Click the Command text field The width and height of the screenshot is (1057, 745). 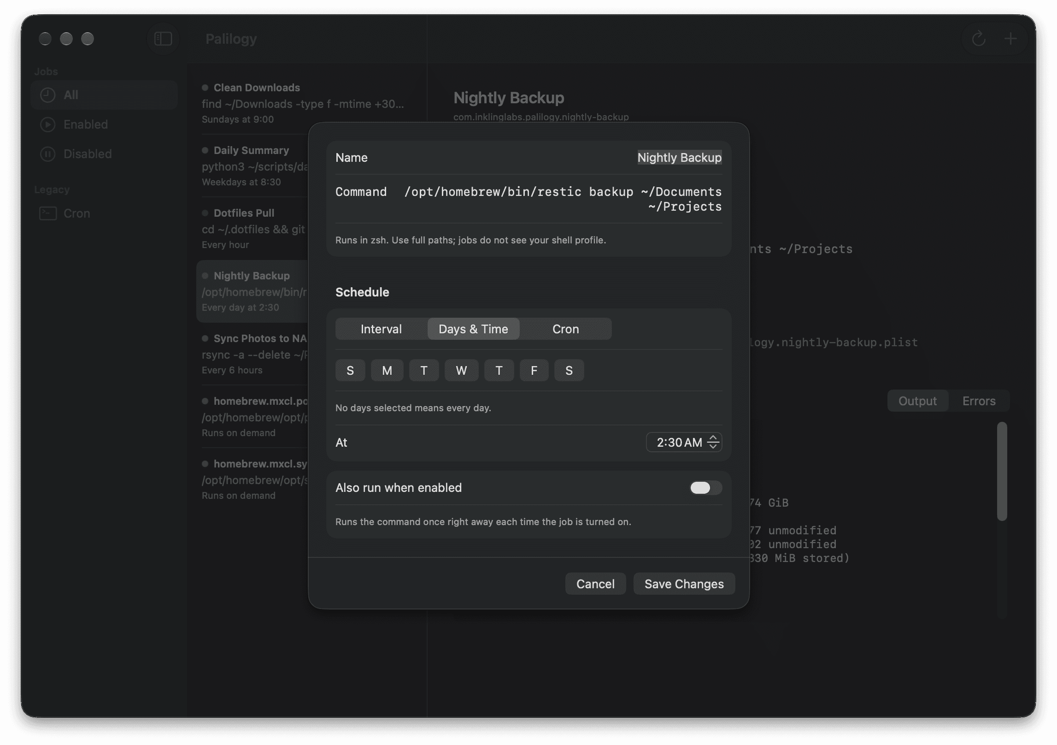click(563, 199)
